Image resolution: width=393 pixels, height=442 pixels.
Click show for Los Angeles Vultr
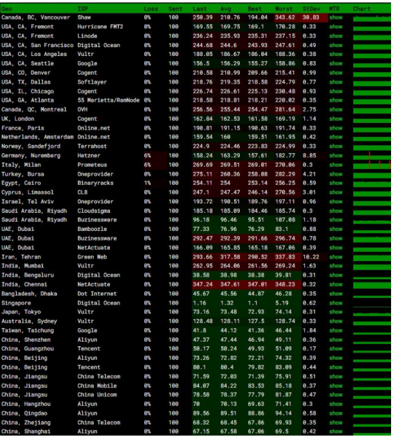tap(336, 54)
